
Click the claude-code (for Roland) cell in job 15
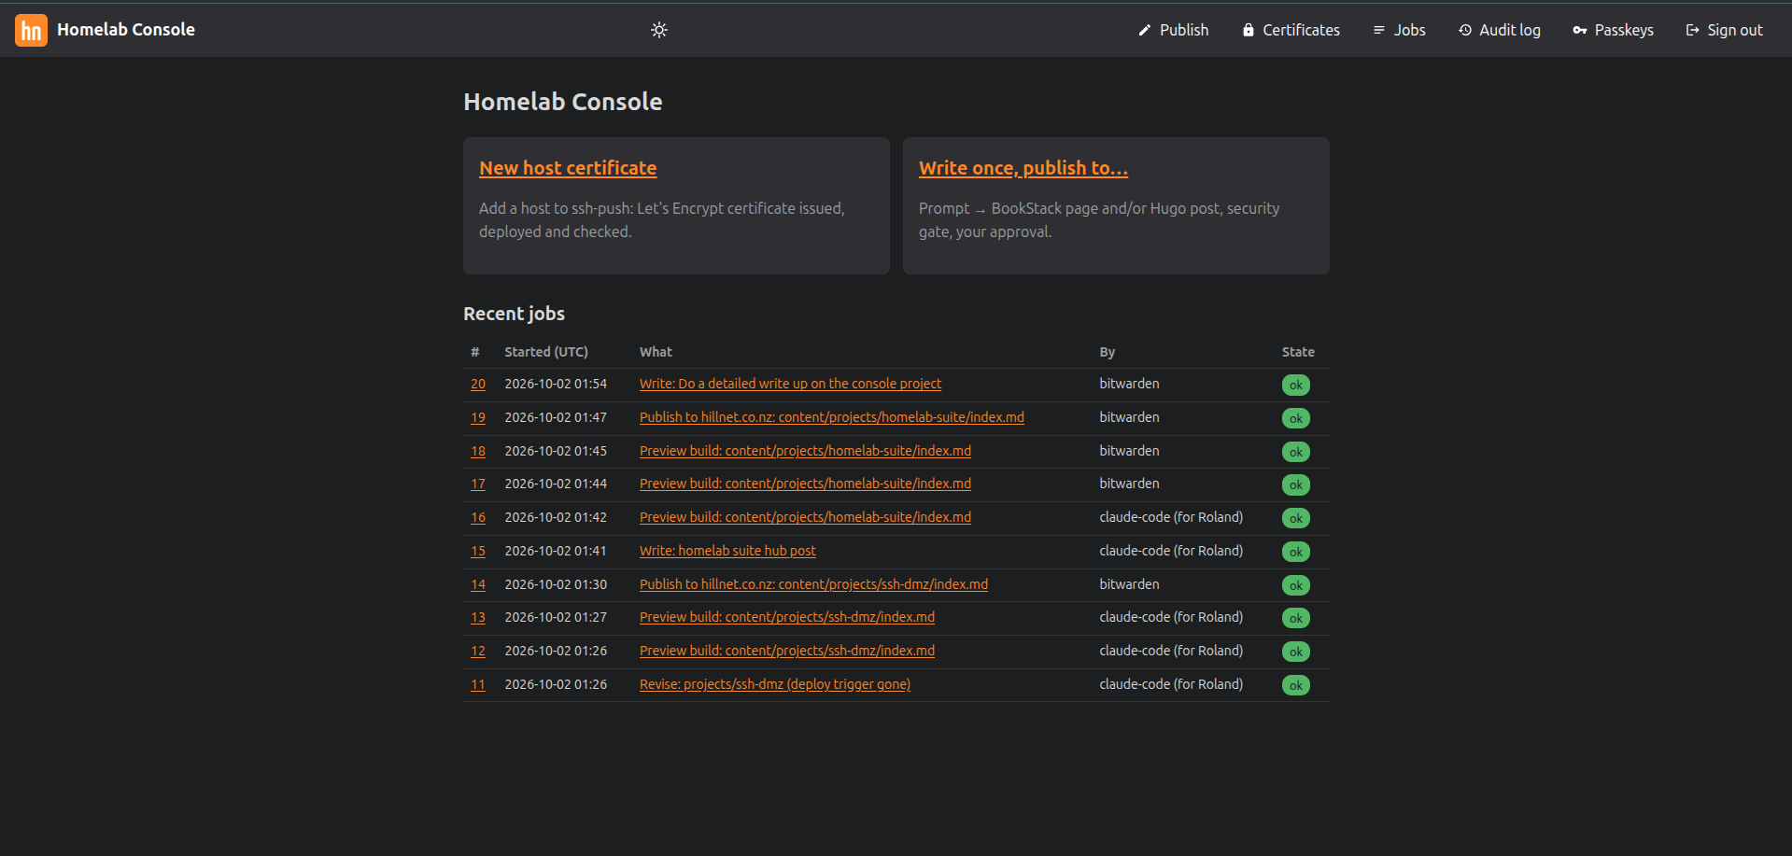pos(1171,551)
